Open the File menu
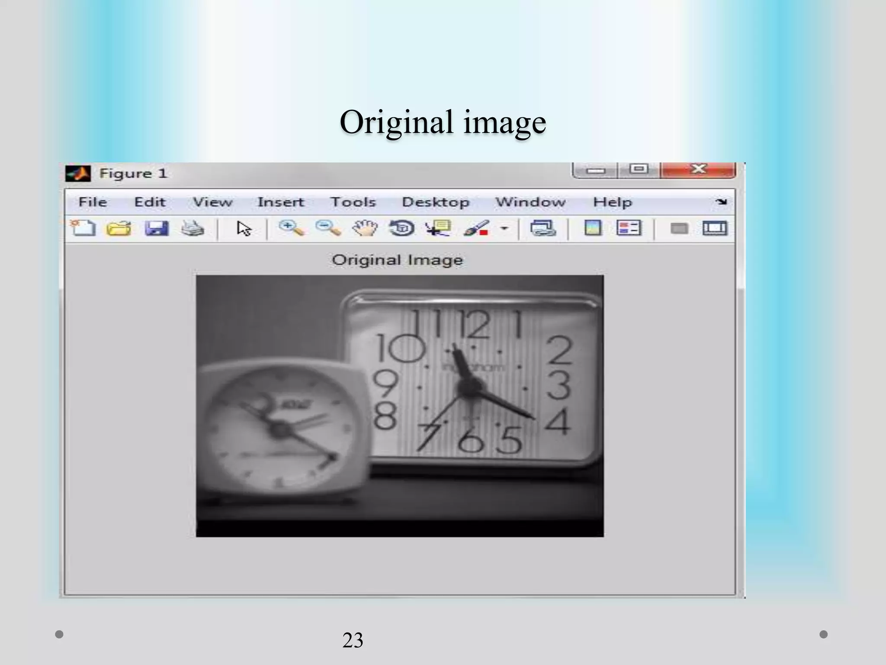The image size is (886, 665). pos(93,202)
